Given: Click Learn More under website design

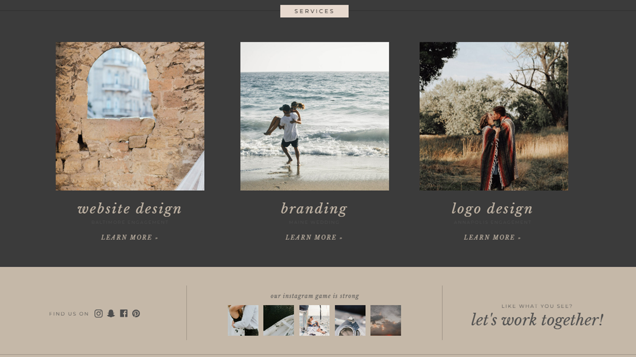Looking at the screenshot, I should tap(130, 238).
